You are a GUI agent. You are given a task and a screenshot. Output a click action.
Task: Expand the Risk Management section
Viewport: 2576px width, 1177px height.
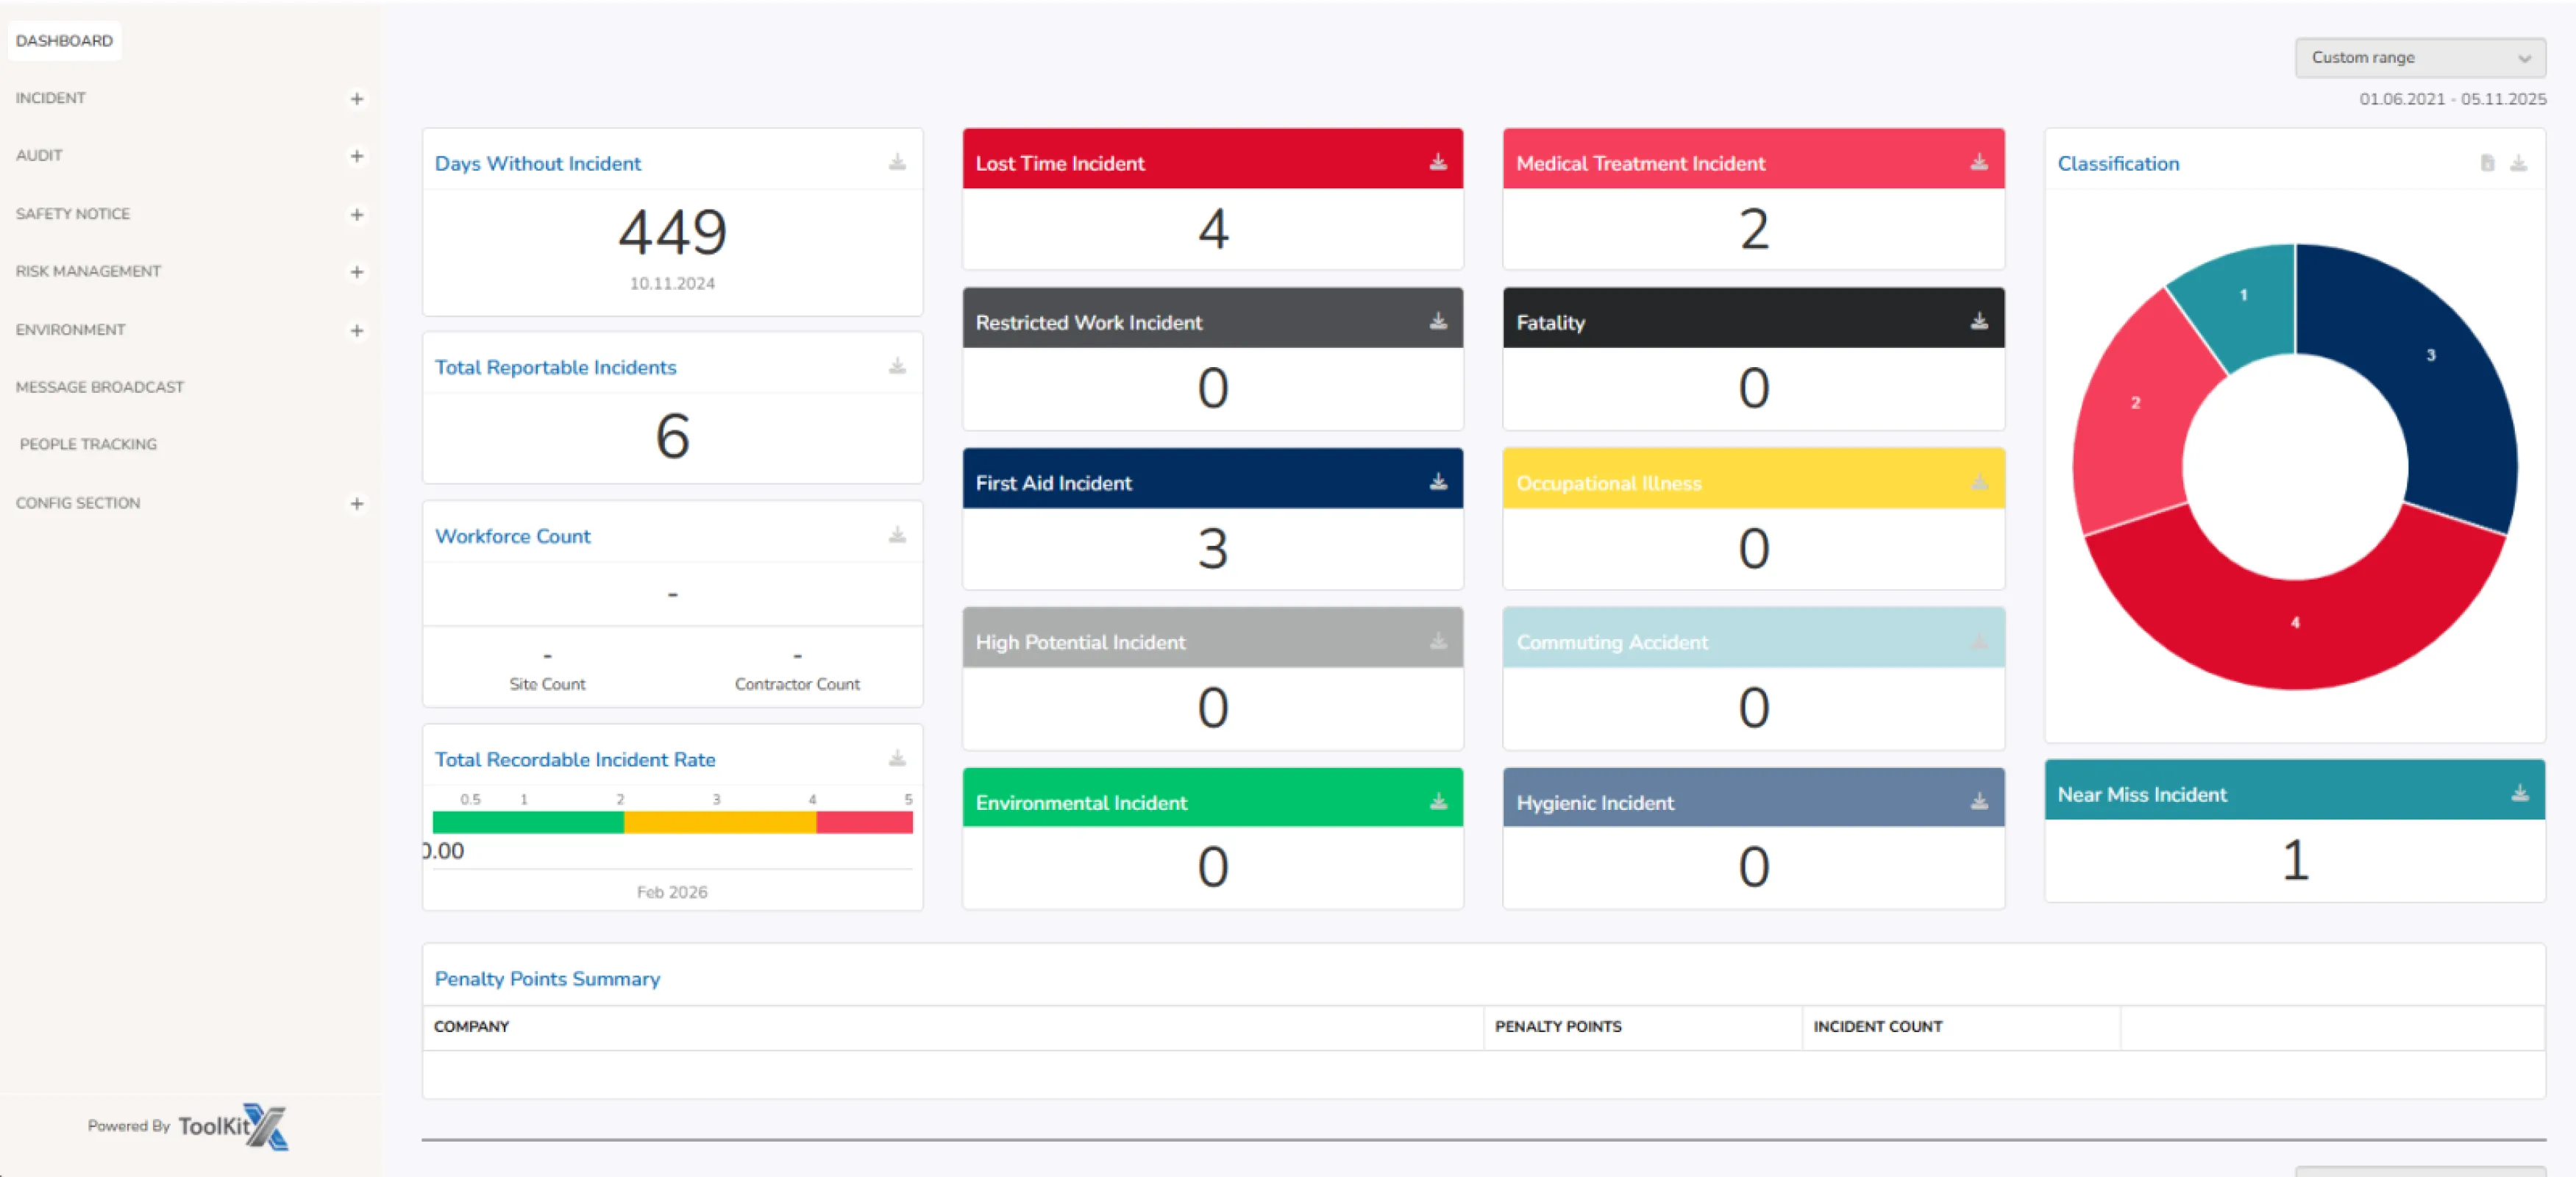[x=356, y=271]
